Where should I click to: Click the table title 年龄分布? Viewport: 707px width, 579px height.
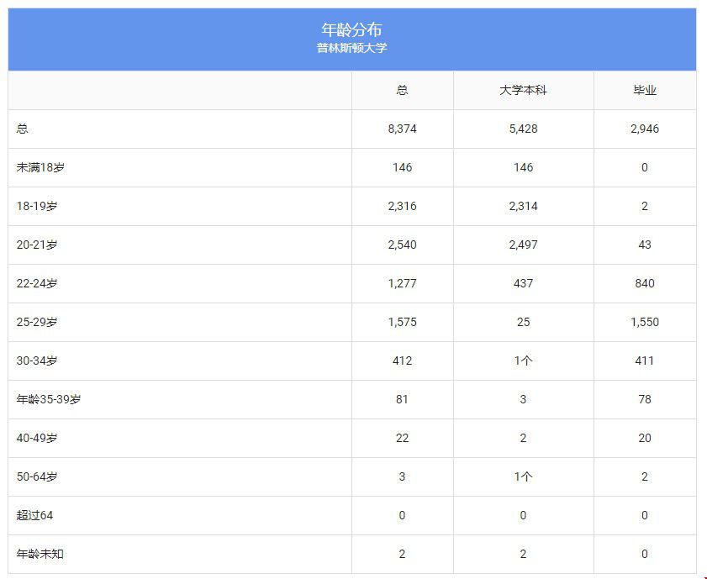pyautogui.click(x=351, y=29)
